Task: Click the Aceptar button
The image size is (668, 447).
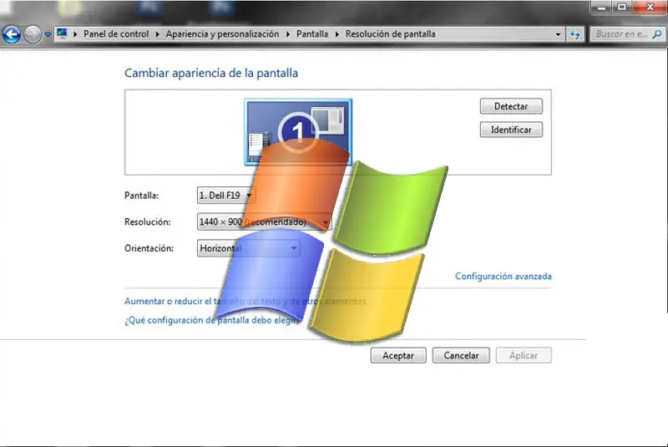Action: (x=398, y=355)
